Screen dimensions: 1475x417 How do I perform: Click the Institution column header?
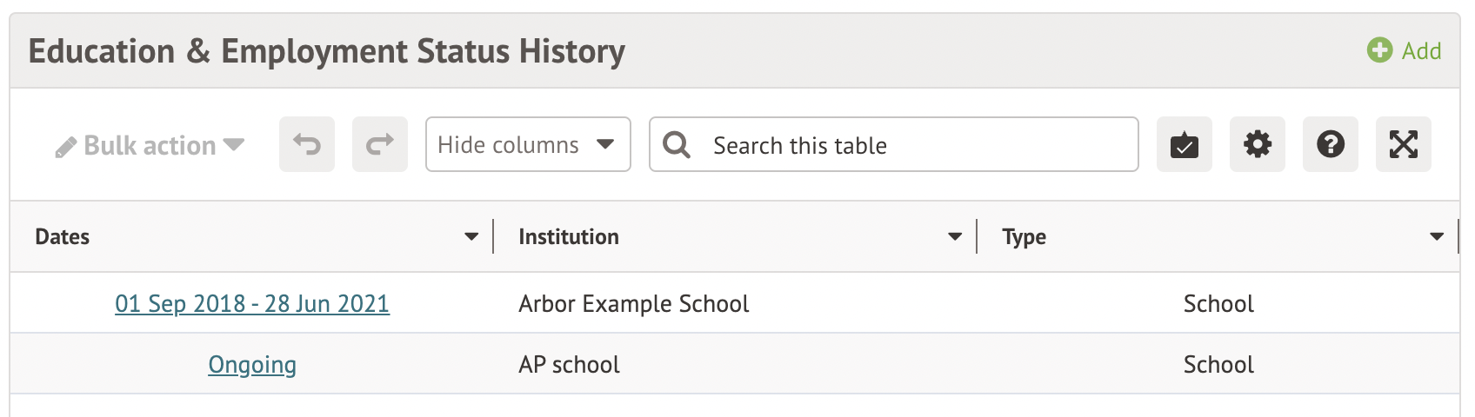569,236
